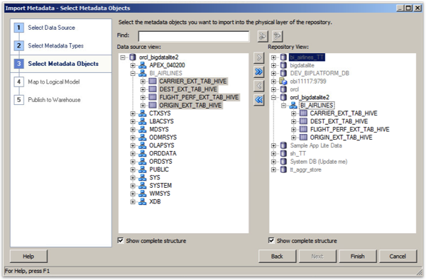Viewport: 426px width, 280px height.
Task: Click the CARRIER_EXT_TAB_HIVE table icon in Data source view
Action: 153,81
